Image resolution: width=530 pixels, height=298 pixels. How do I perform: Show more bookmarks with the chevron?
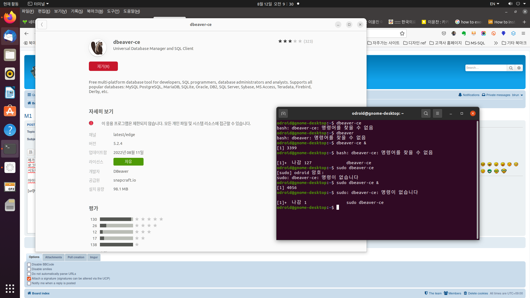(x=496, y=43)
